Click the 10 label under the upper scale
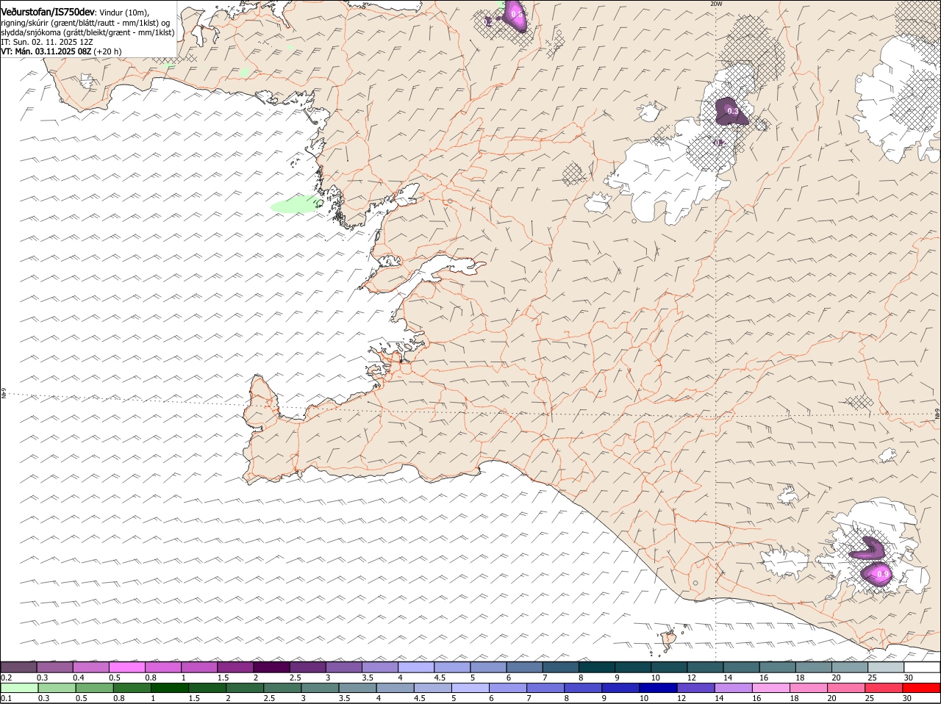941x704 pixels. point(654,677)
